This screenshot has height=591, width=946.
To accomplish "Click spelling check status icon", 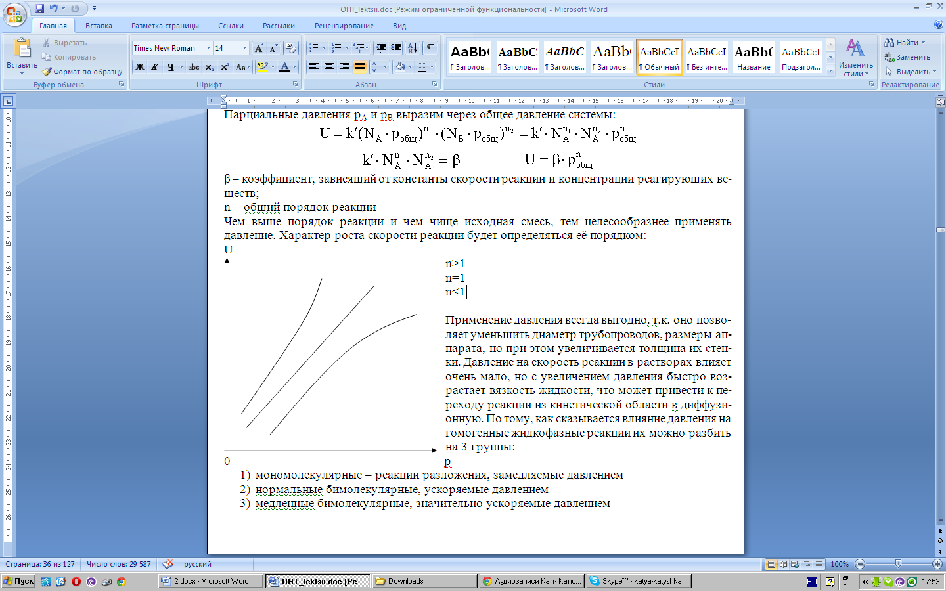I will pyautogui.click(x=168, y=564).
